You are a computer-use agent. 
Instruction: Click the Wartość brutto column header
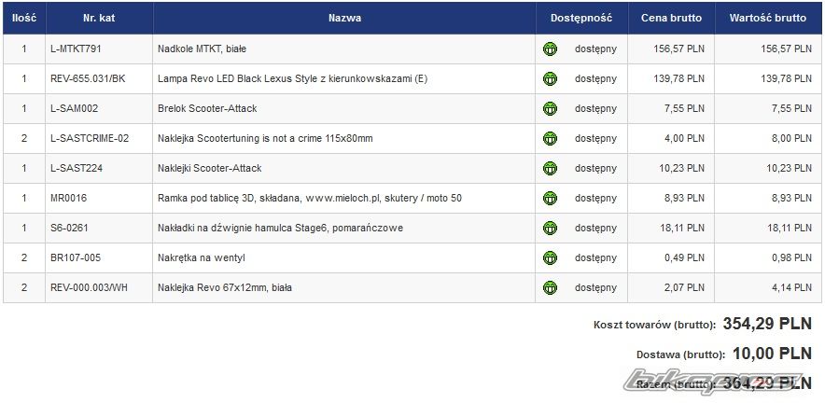tap(768, 18)
